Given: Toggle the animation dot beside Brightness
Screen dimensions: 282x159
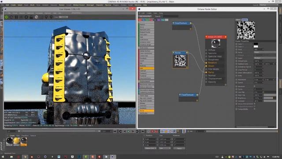Looking at the screenshot, I should [x=237, y=98].
